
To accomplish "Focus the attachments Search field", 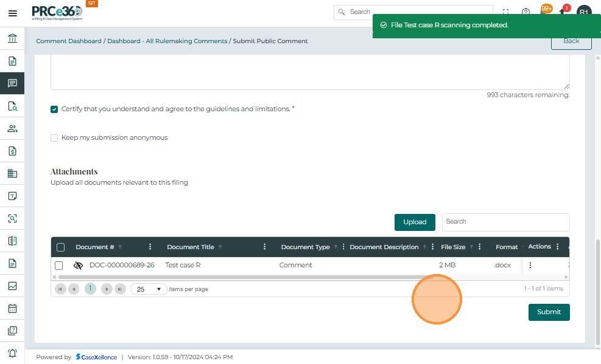I will point(505,222).
